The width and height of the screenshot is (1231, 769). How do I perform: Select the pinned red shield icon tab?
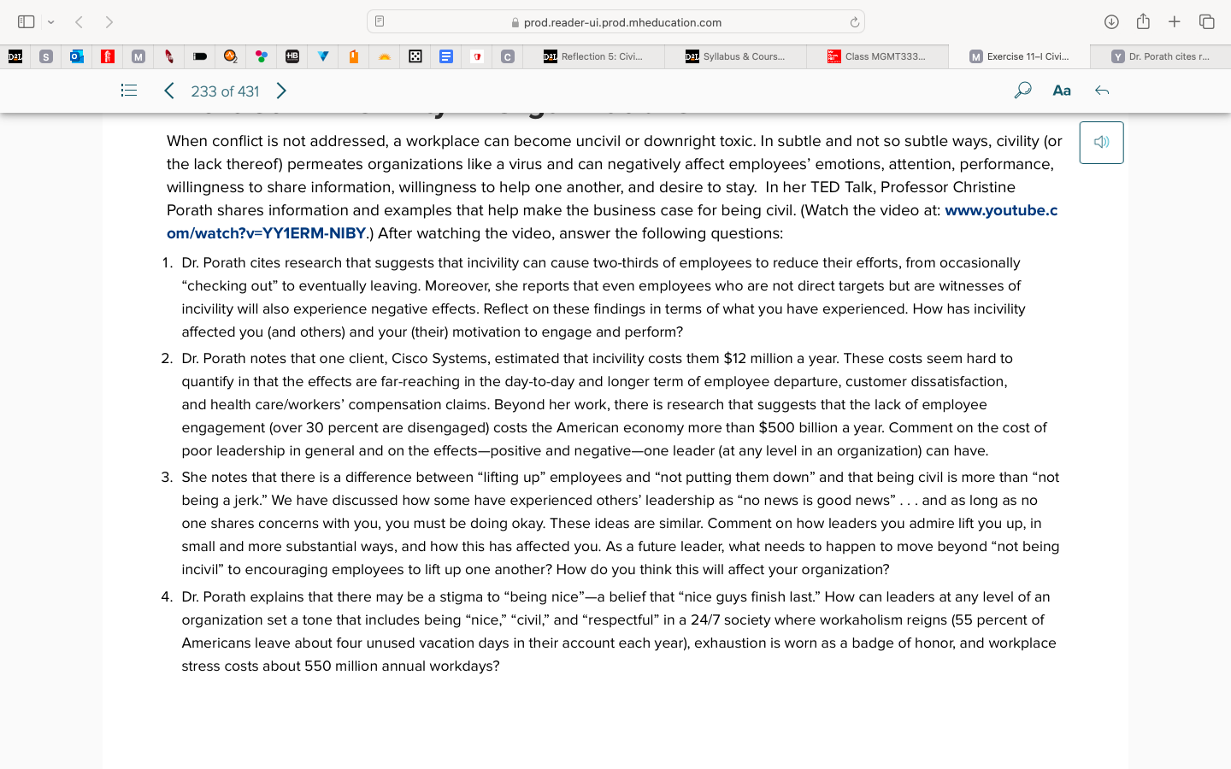point(477,56)
